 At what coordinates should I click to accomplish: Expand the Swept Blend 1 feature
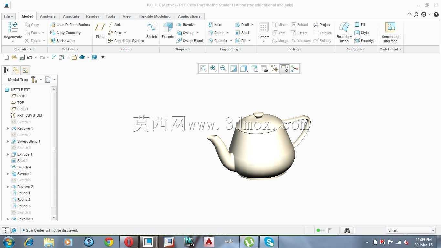point(8,141)
